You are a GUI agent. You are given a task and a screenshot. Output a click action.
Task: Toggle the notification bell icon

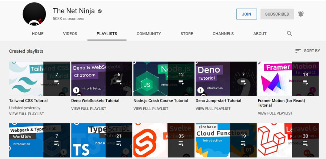point(301,14)
